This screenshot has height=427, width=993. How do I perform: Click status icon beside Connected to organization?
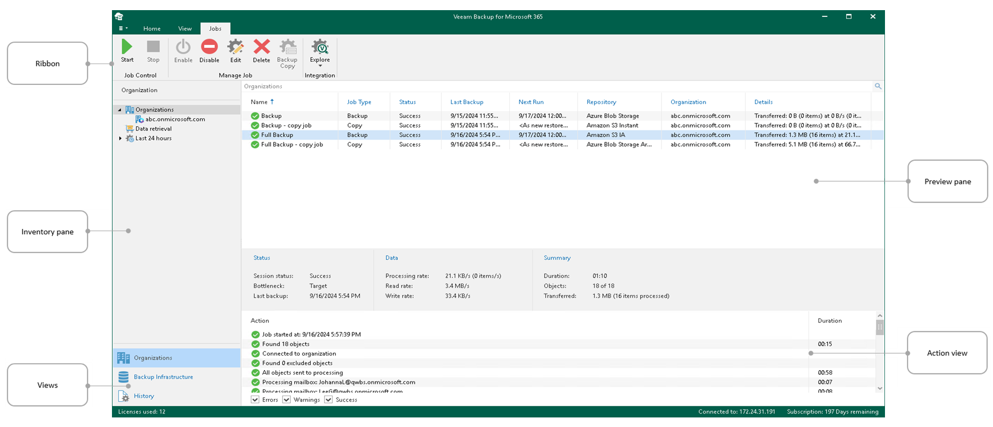tap(255, 354)
